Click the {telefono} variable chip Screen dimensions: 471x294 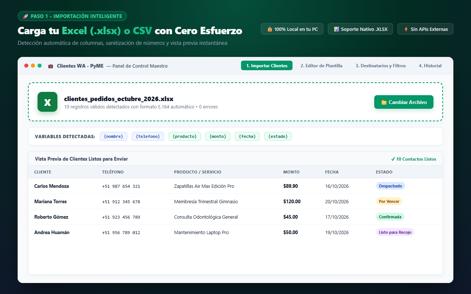148,136
